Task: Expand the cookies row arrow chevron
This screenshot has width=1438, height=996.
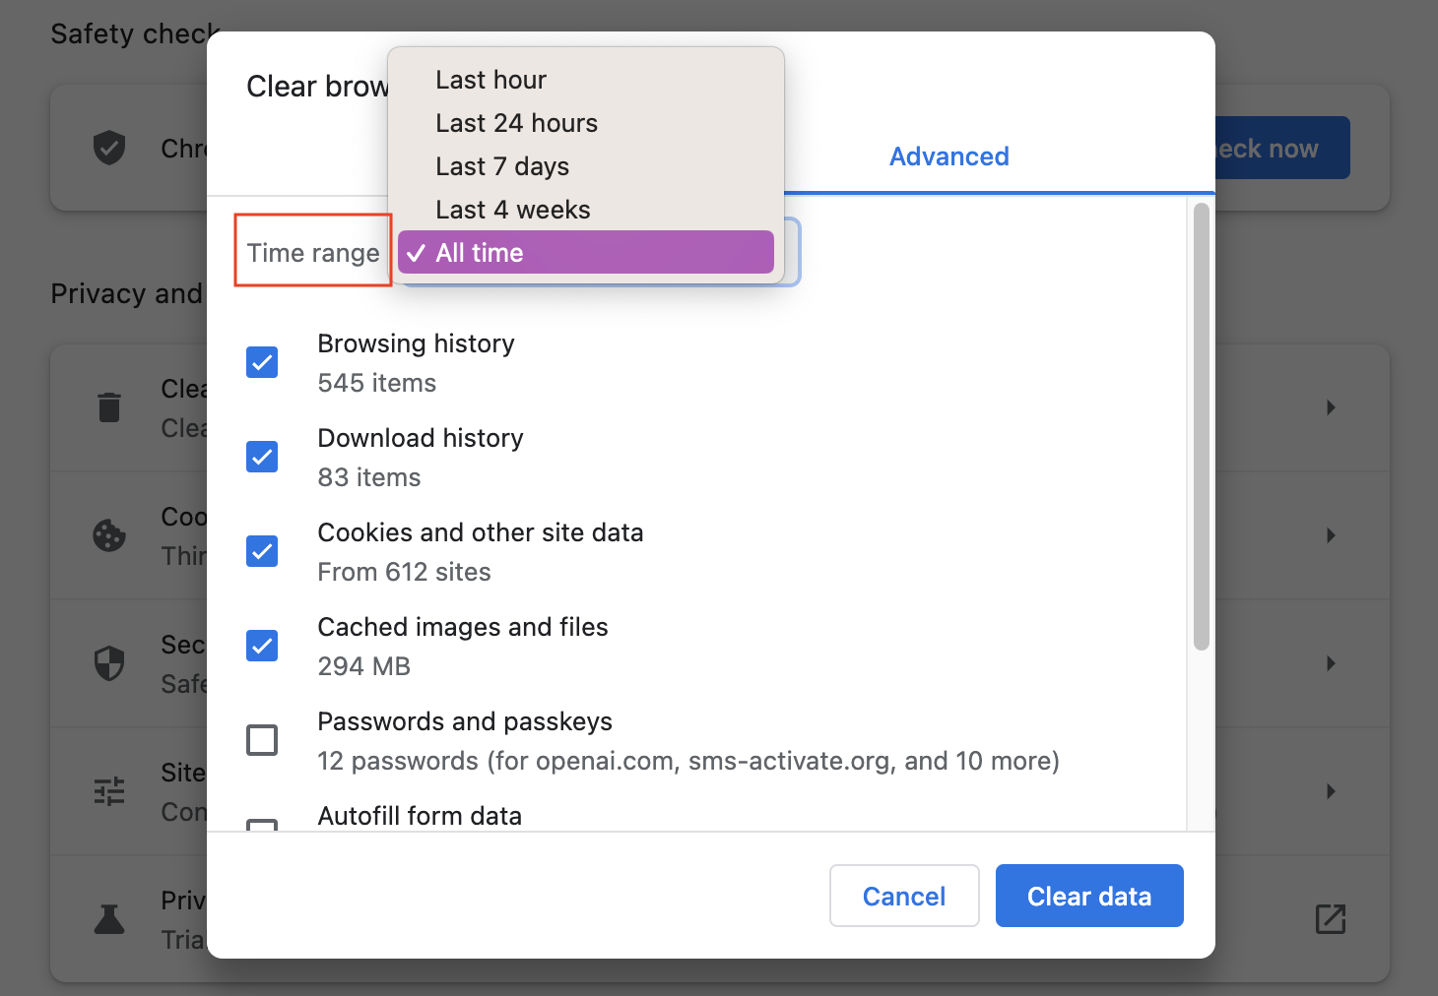Action: pos(1331,535)
